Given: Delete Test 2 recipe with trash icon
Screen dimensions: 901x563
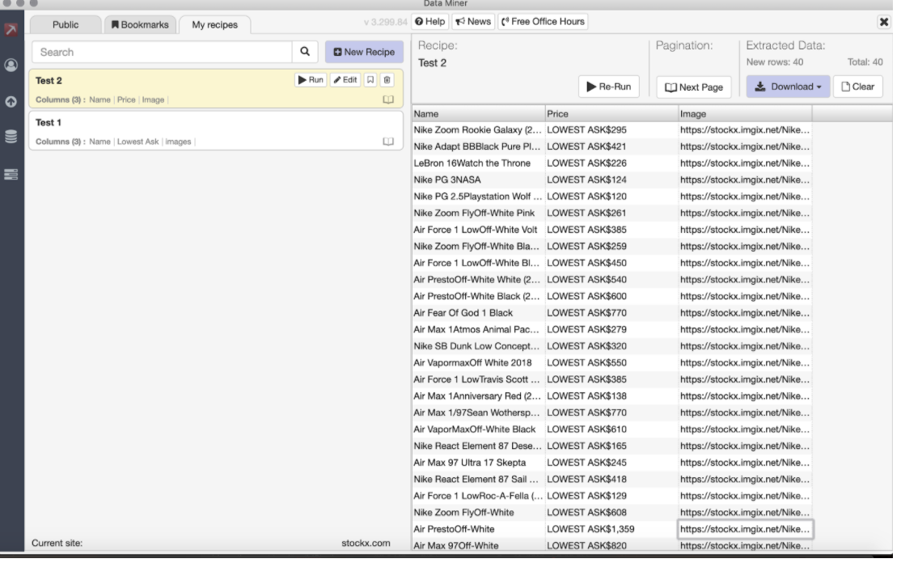Looking at the screenshot, I should coord(387,80).
